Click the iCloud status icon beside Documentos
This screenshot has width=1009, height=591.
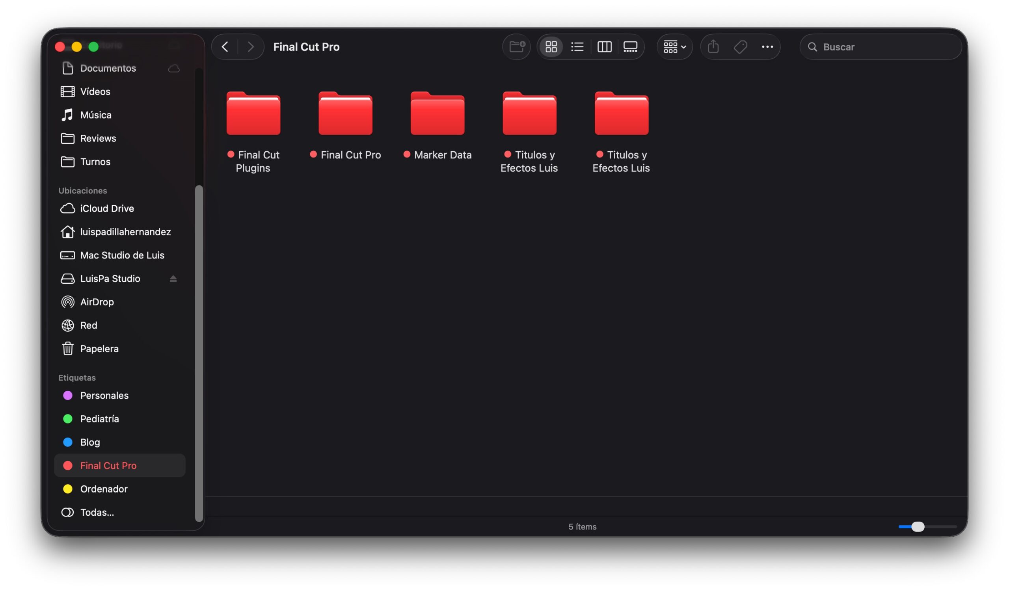coord(174,69)
